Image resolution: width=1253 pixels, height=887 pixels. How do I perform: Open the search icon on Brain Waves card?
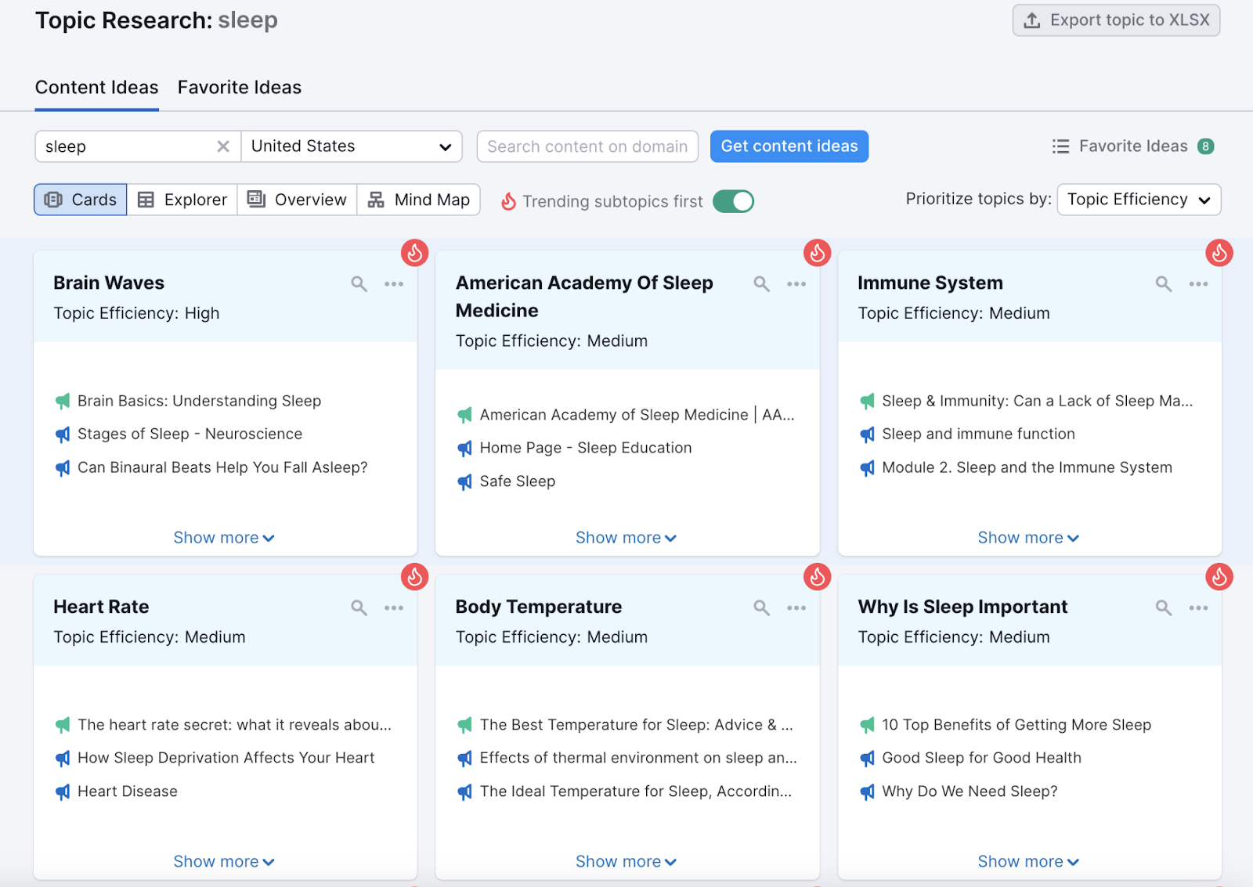pyautogui.click(x=359, y=283)
